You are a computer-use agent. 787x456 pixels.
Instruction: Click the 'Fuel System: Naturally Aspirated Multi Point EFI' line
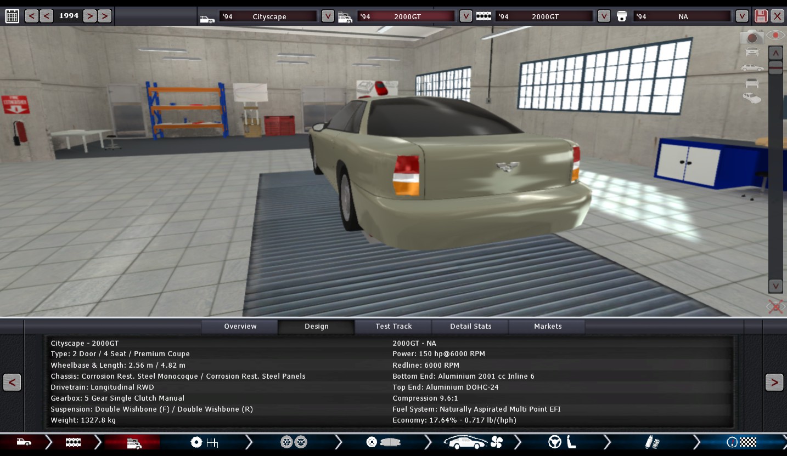coord(476,409)
